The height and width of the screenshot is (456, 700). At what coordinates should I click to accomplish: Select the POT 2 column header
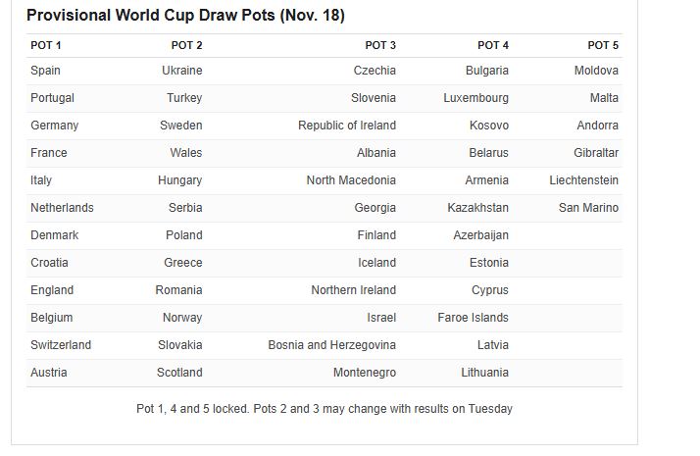(x=186, y=45)
